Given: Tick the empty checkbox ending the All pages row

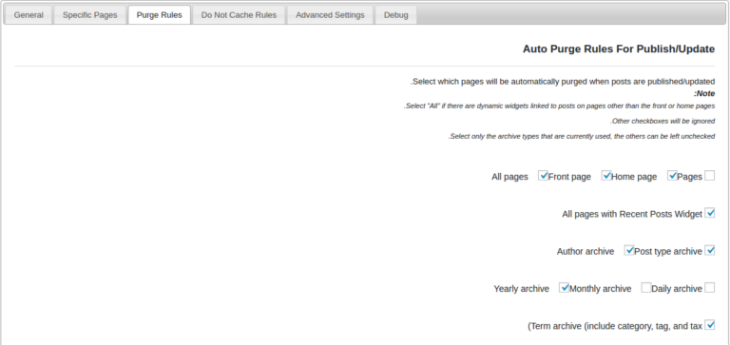Looking at the screenshot, I should click(x=709, y=176).
